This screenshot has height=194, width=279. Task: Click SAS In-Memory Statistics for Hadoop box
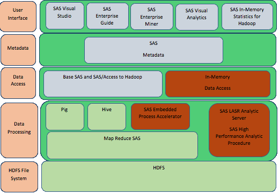point(247,17)
